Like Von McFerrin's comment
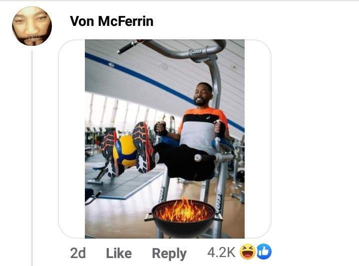The height and width of the screenshot is (266, 359). 119,253
